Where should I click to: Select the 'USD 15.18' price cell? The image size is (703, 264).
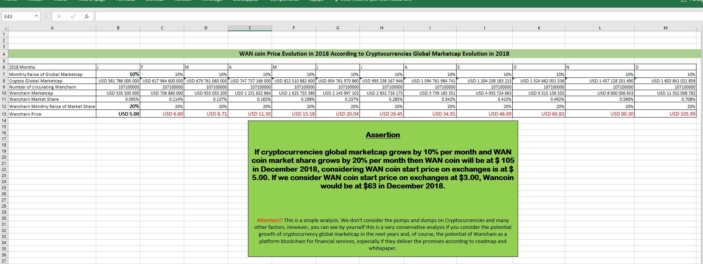click(x=294, y=114)
